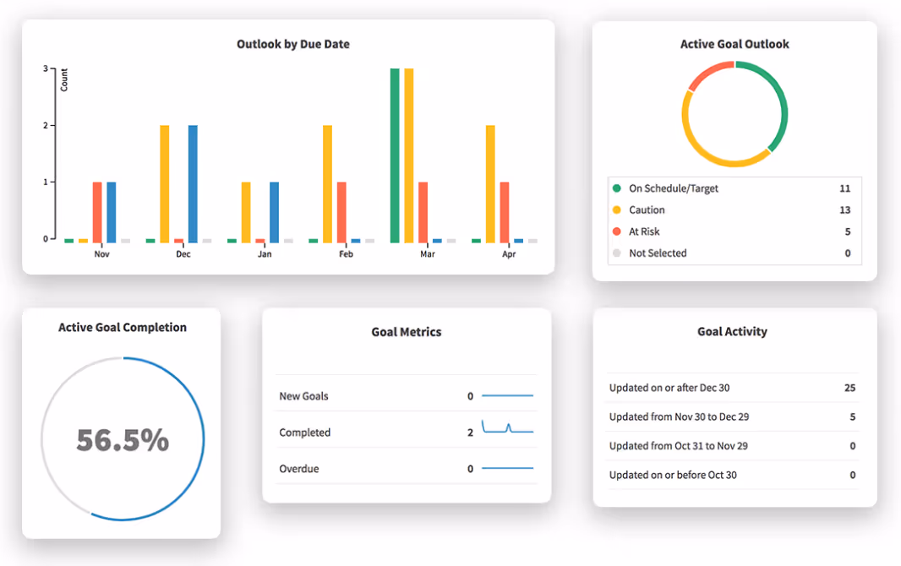901x566 pixels.
Task: Click the red At Risk legend dot
Action: click(x=616, y=231)
